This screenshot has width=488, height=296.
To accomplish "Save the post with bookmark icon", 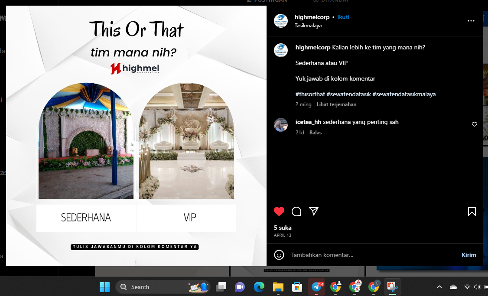I will coord(472,211).
